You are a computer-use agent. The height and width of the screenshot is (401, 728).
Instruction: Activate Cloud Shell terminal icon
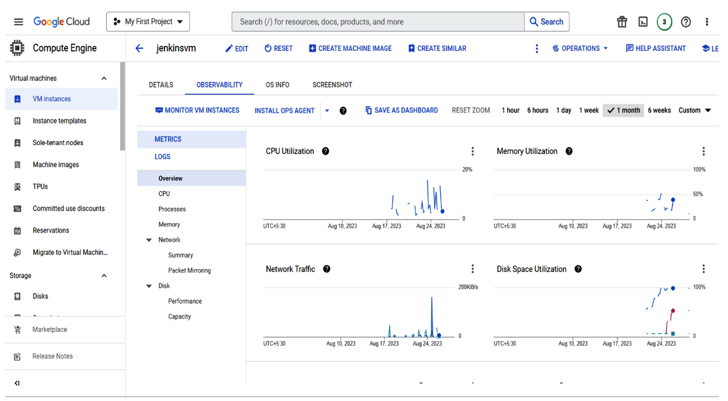(x=643, y=22)
